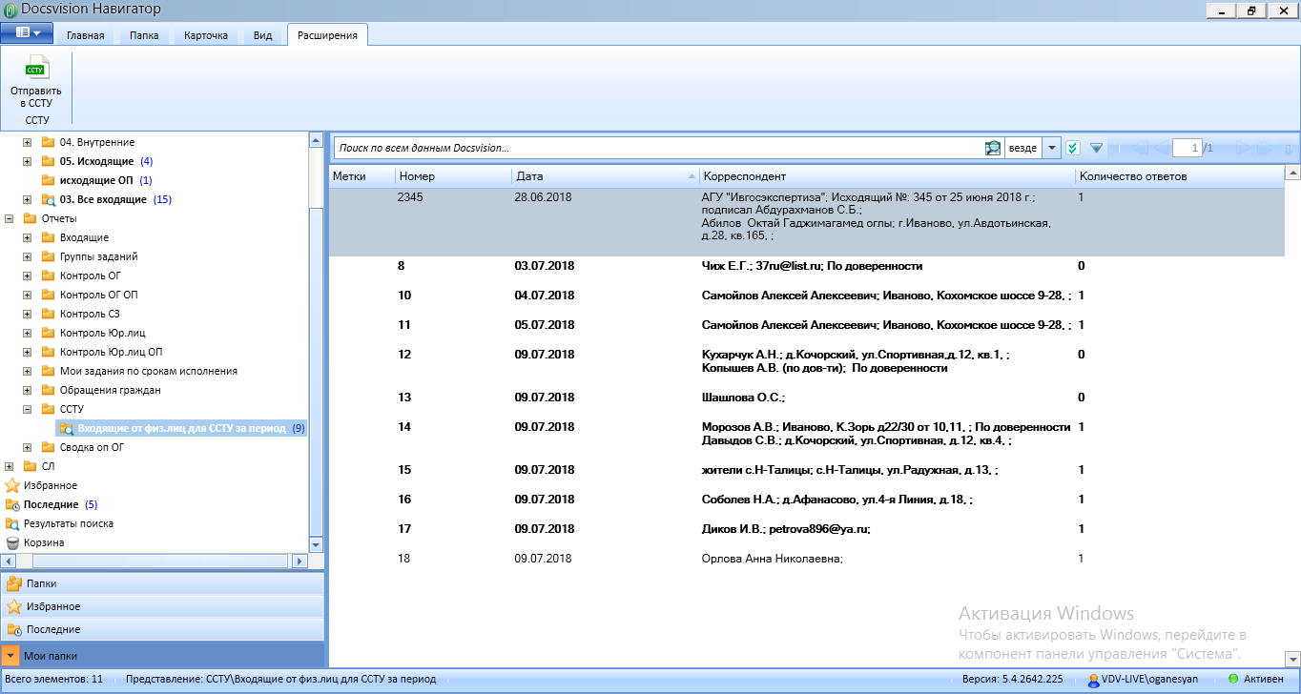Click the tree panel scroll-down arrow
Screen dimensions: 1301x694
point(317,544)
